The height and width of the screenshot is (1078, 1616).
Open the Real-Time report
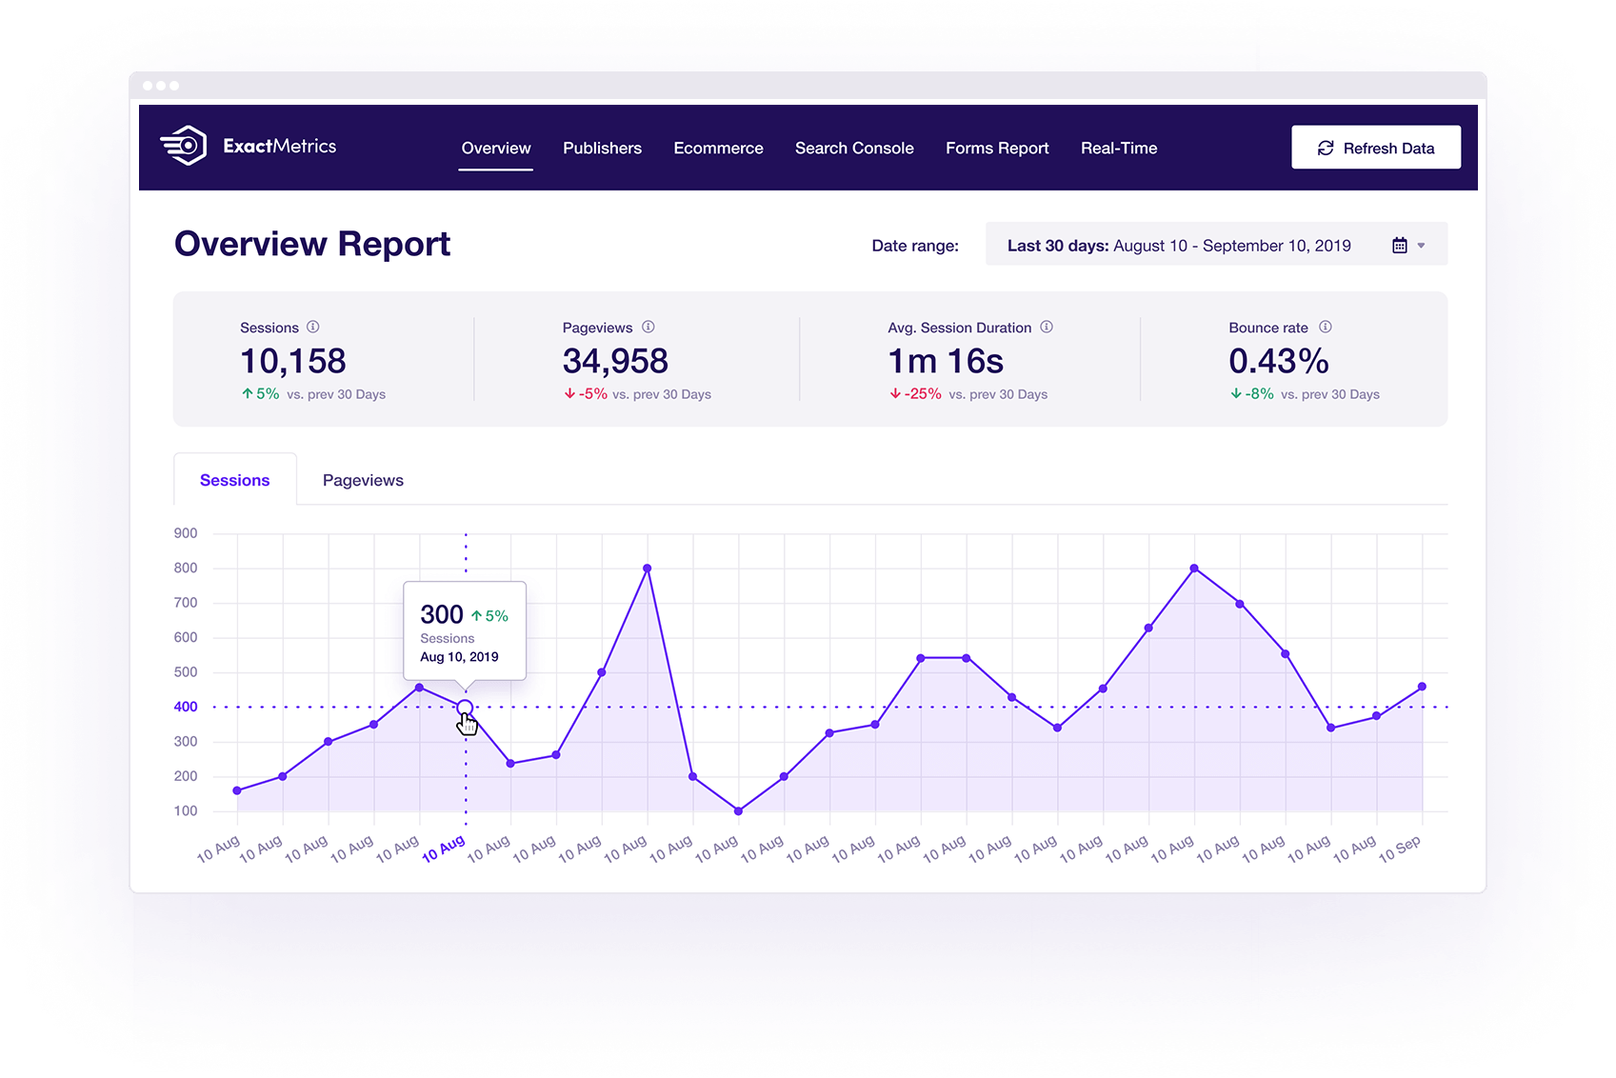(x=1119, y=149)
